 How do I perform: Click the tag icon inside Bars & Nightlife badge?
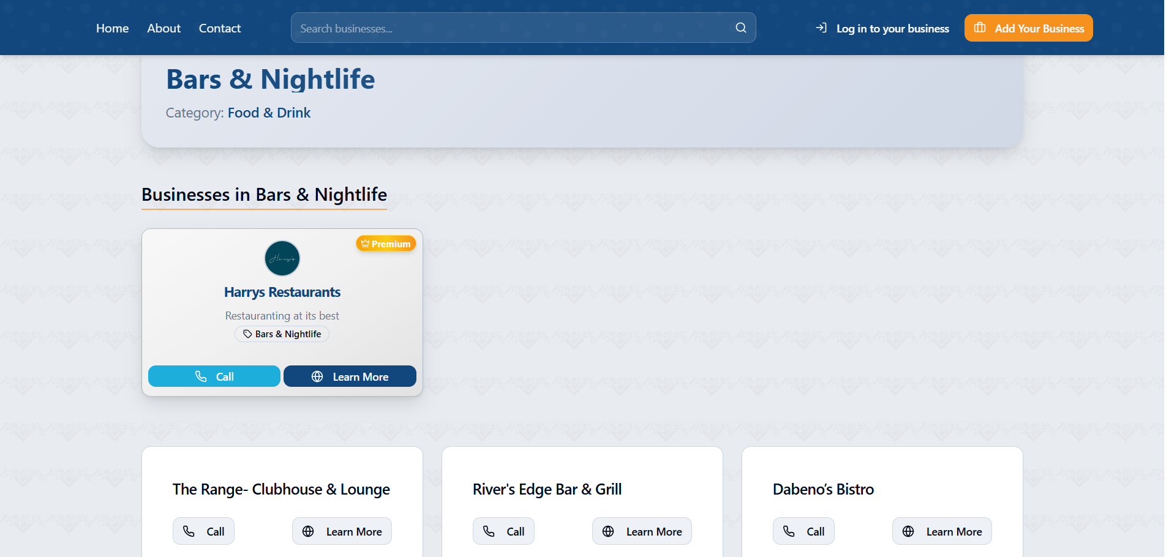pos(247,334)
